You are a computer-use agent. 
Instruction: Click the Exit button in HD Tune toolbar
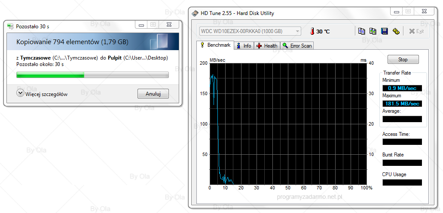[x=416, y=31]
